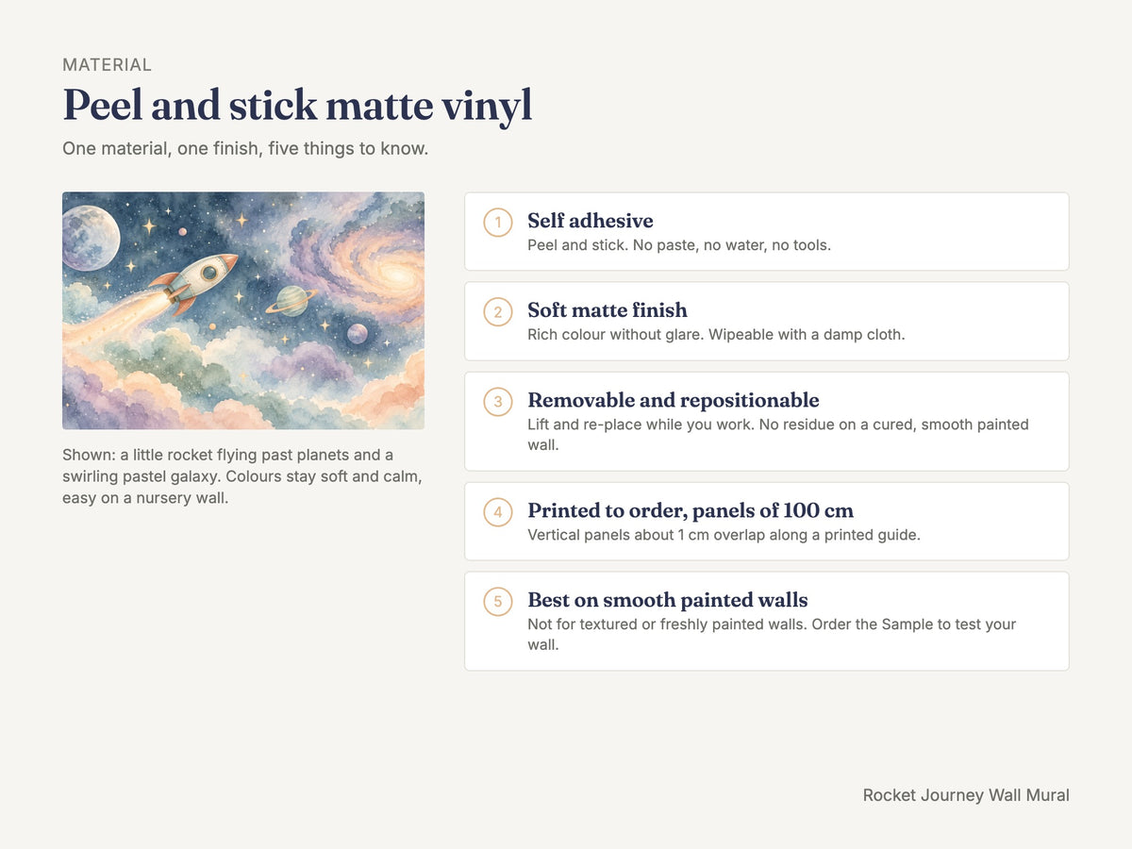Screen dimensions: 1132x849
Task: Click Printed to order panels heading
Action: (x=691, y=510)
